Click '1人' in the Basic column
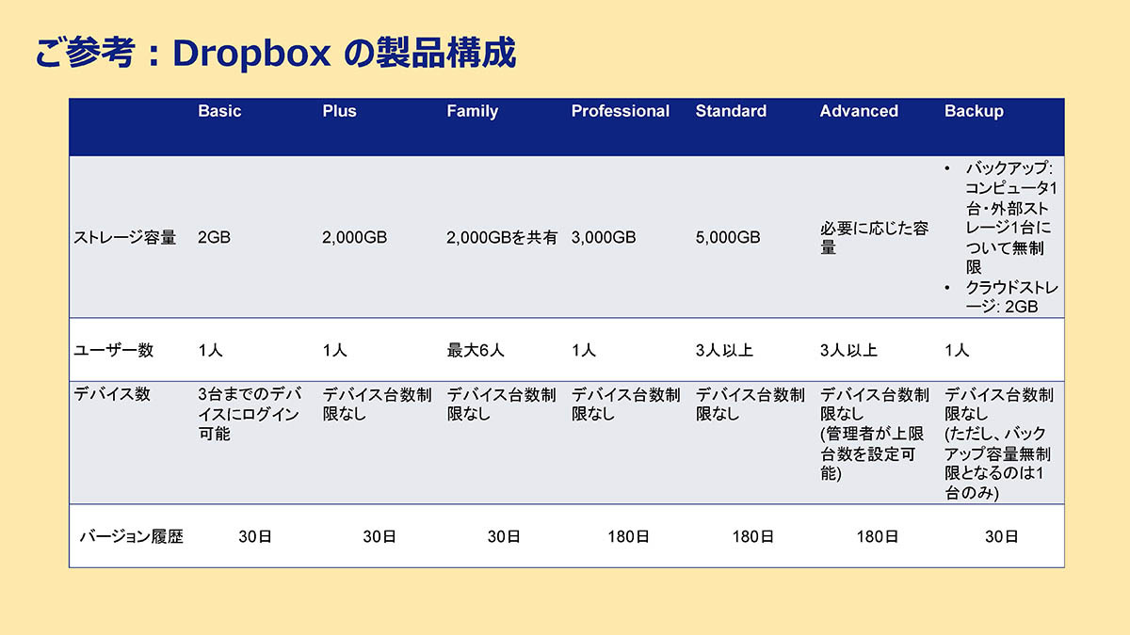1130x635 pixels. [x=210, y=350]
